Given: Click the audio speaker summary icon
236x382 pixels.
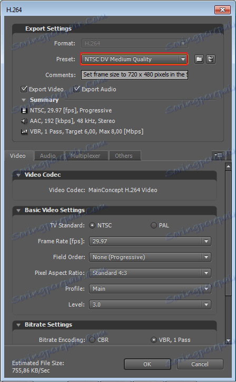Looking at the screenshot, I should tap(24, 121).
